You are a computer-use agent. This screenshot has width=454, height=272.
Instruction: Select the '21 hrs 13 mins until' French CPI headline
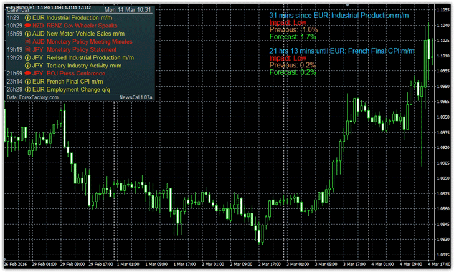click(x=341, y=50)
